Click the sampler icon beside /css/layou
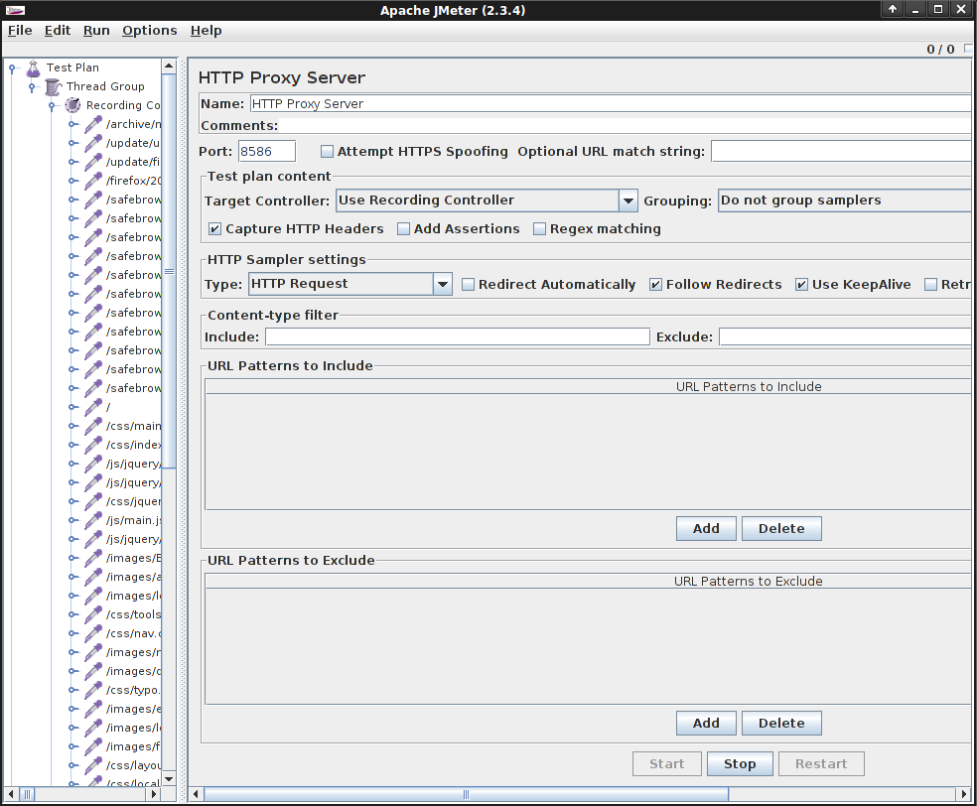Viewport: 977px width, 806px height. (93, 765)
